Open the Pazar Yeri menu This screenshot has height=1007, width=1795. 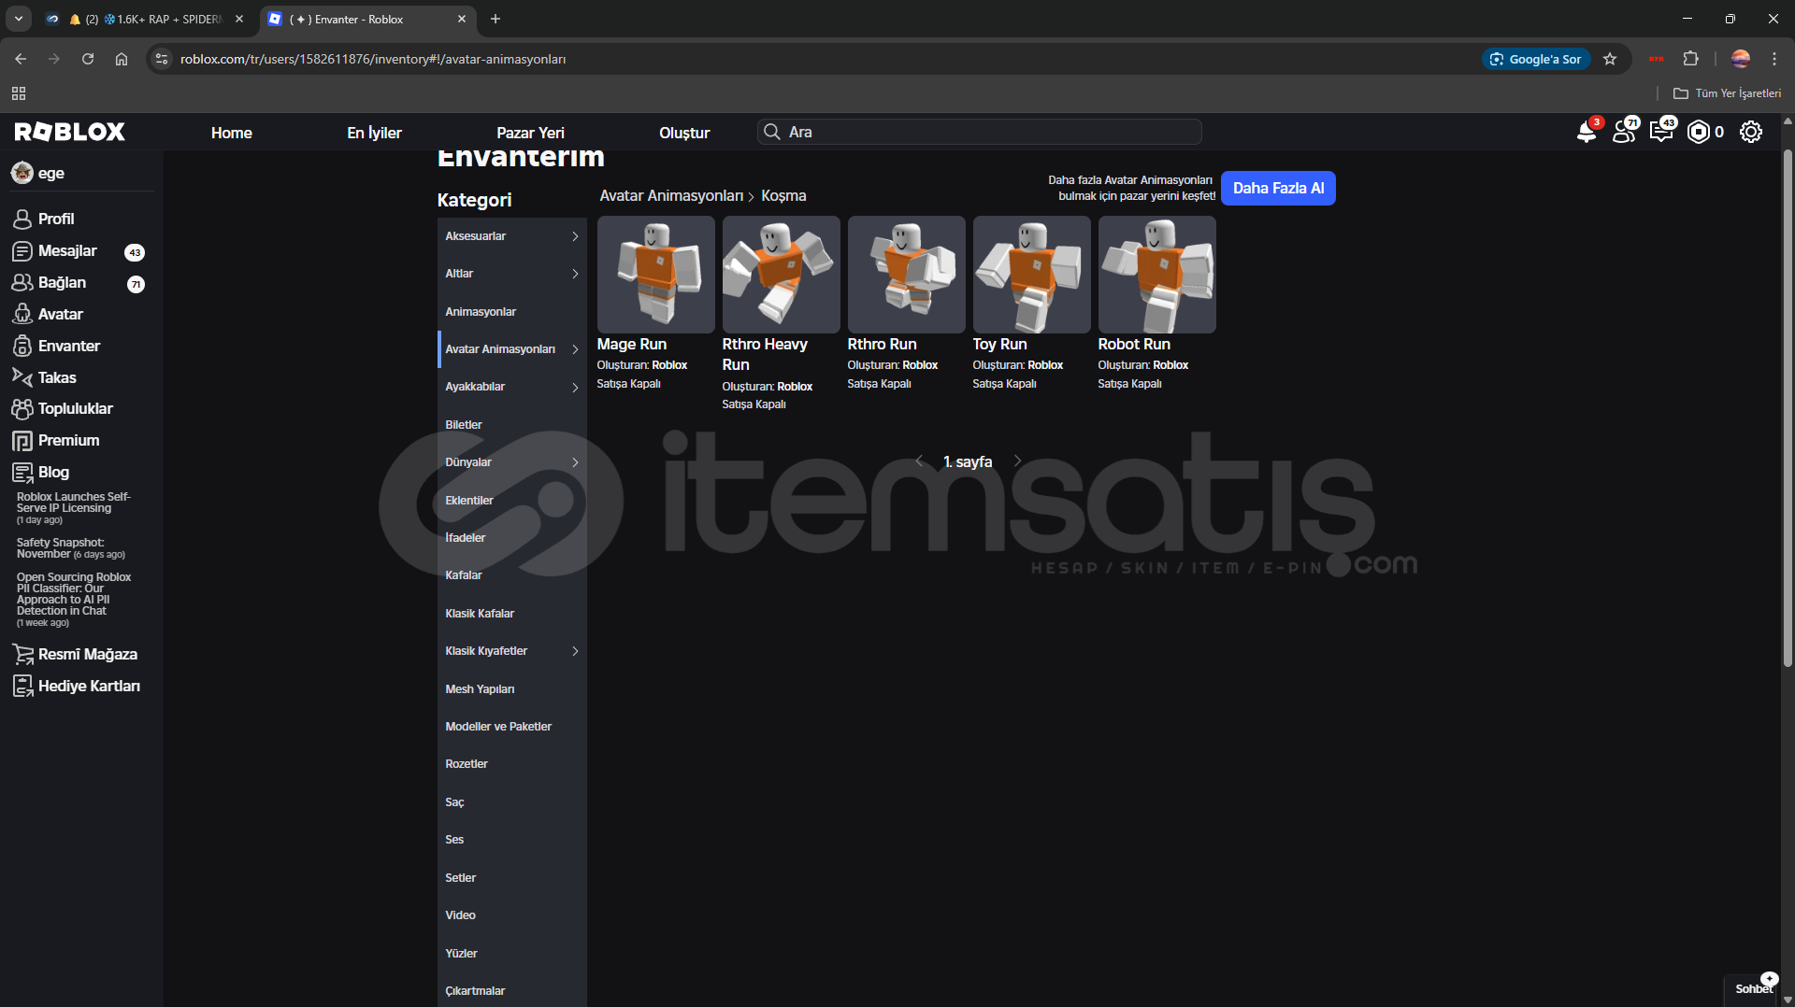click(530, 133)
